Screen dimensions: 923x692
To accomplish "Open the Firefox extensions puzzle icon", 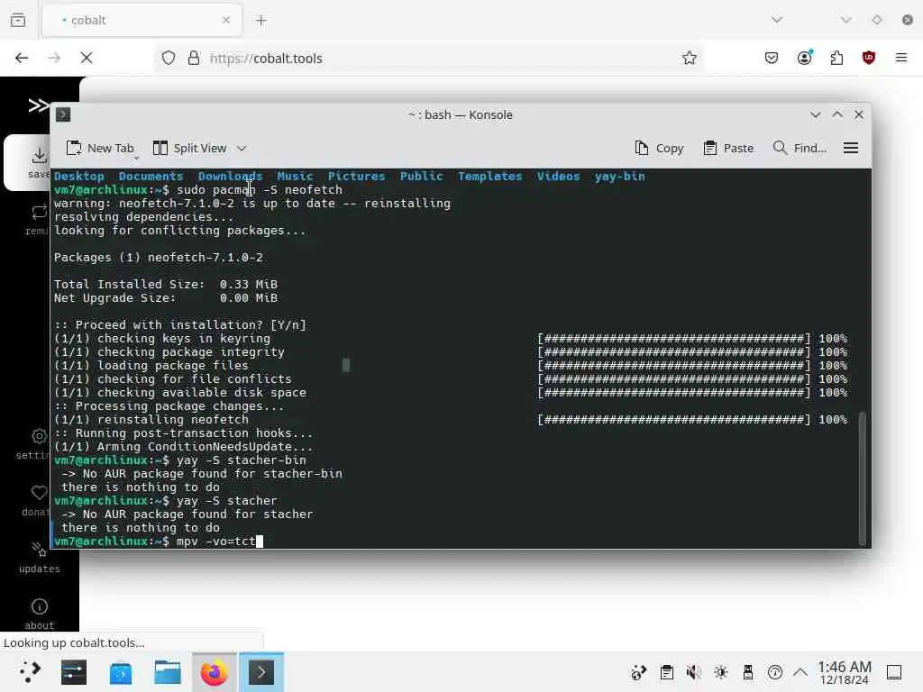I will [x=836, y=58].
